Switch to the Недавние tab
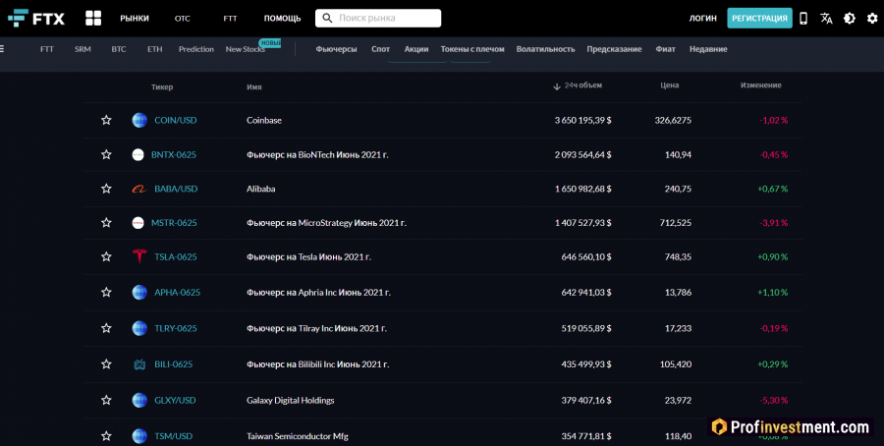 point(708,49)
